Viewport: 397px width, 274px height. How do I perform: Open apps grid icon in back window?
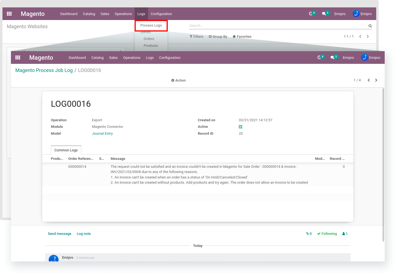[x=9, y=14]
